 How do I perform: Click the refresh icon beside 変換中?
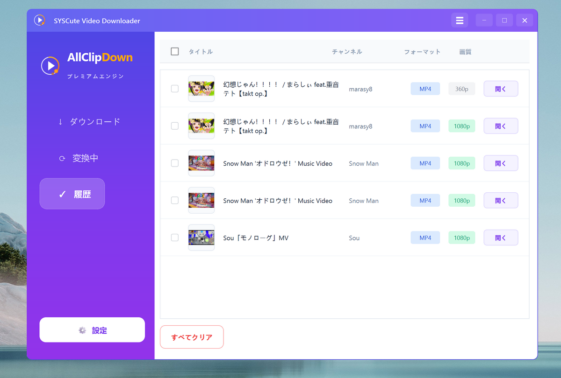point(62,159)
